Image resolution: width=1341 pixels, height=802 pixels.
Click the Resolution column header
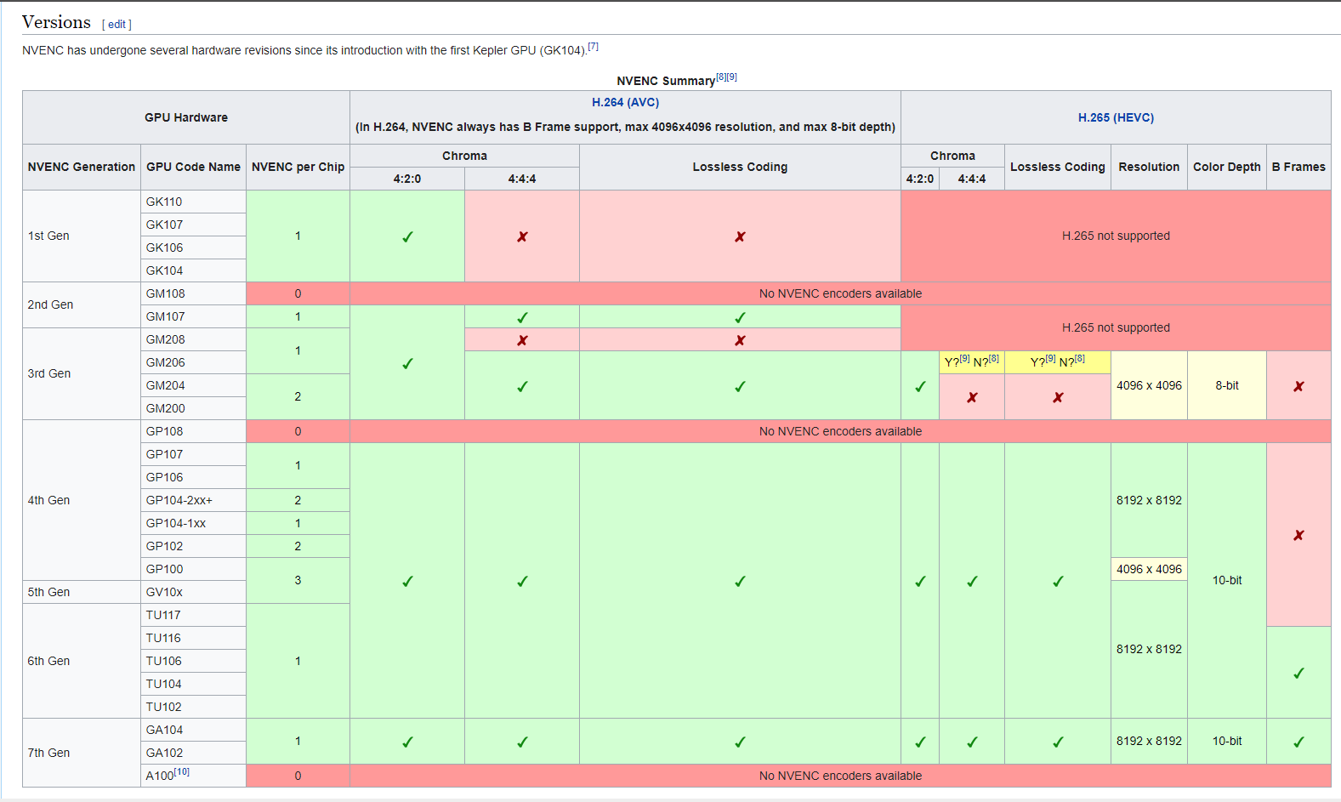[x=1149, y=167]
